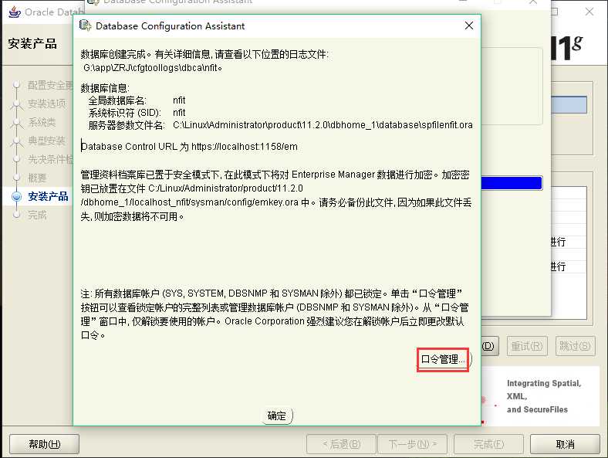Viewport: 608px width, 458px height.
Task: Cancel installation with the 取消 button
Action: point(565,444)
